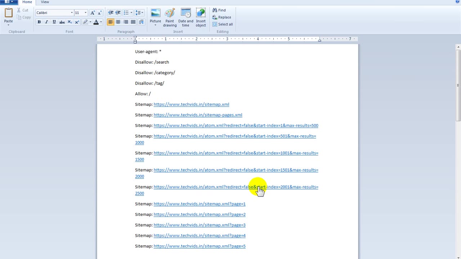This screenshot has width=461, height=259.
Task: Click the 'Allow: /' line
Action: pyautogui.click(x=143, y=94)
